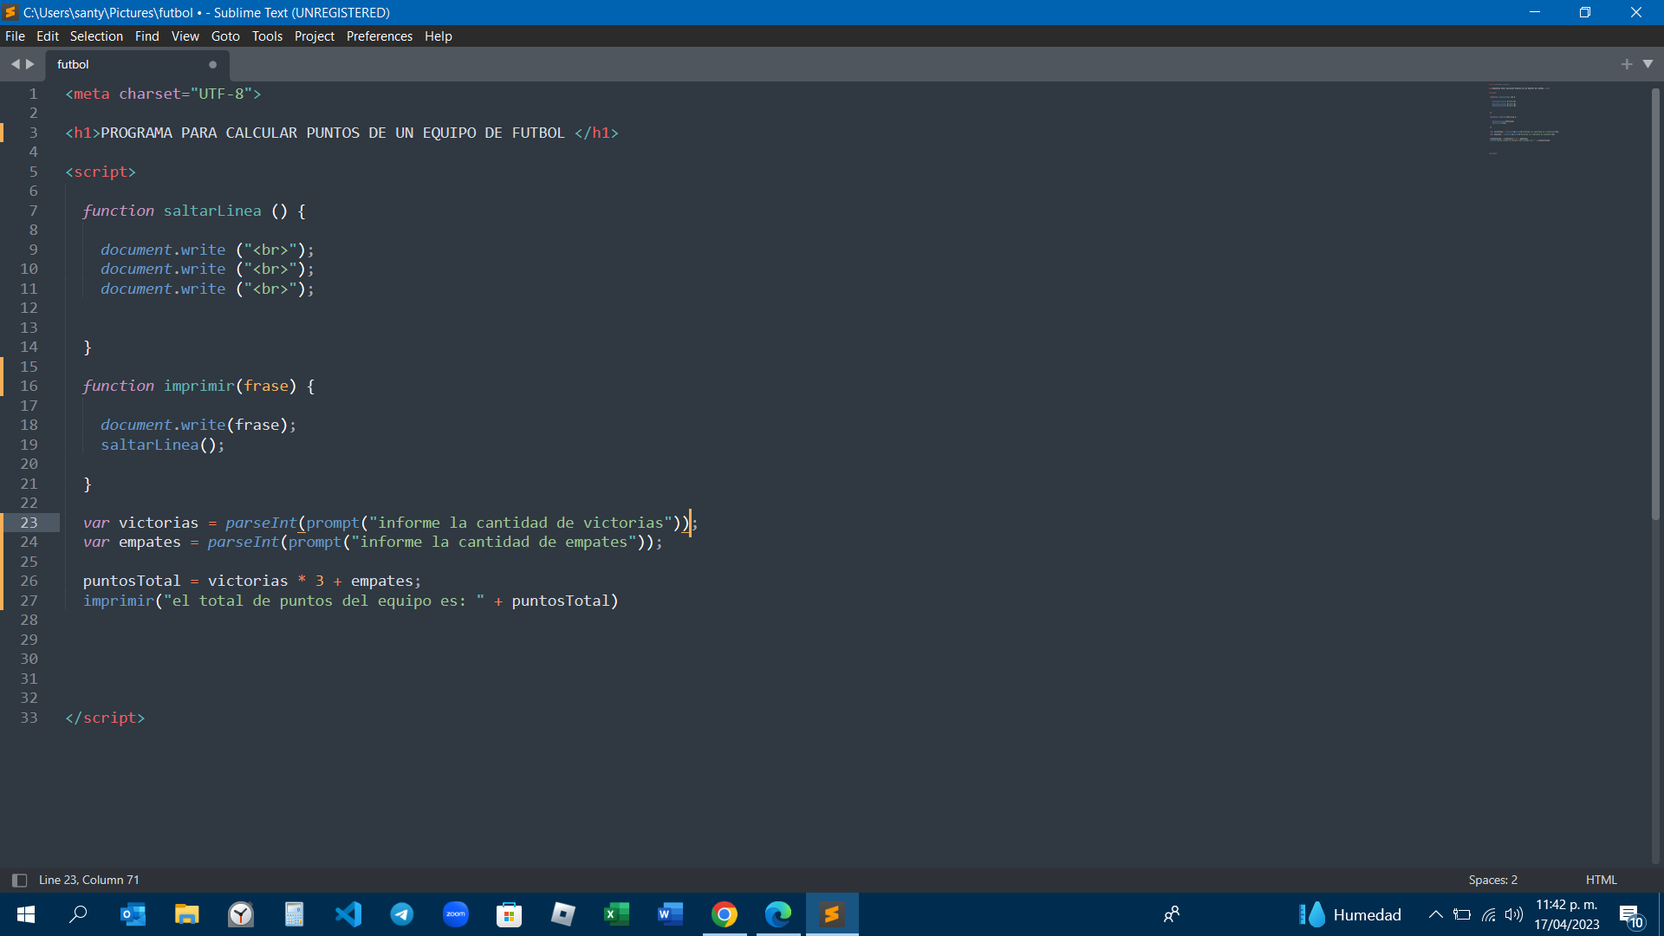Click the saltarLinea function name on line 7
Image resolution: width=1664 pixels, height=936 pixels.
click(x=212, y=211)
